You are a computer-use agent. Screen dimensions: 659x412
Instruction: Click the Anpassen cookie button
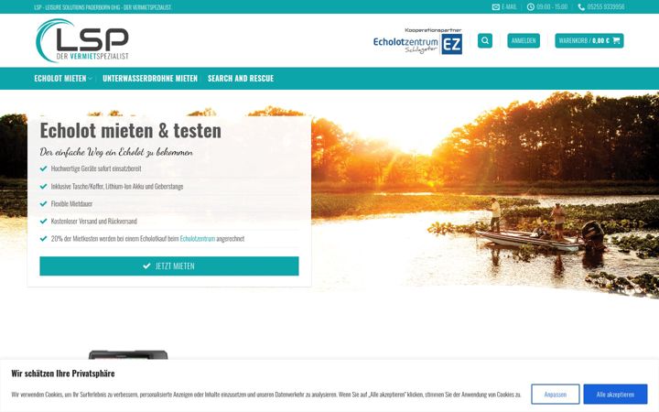pyautogui.click(x=556, y=395)
